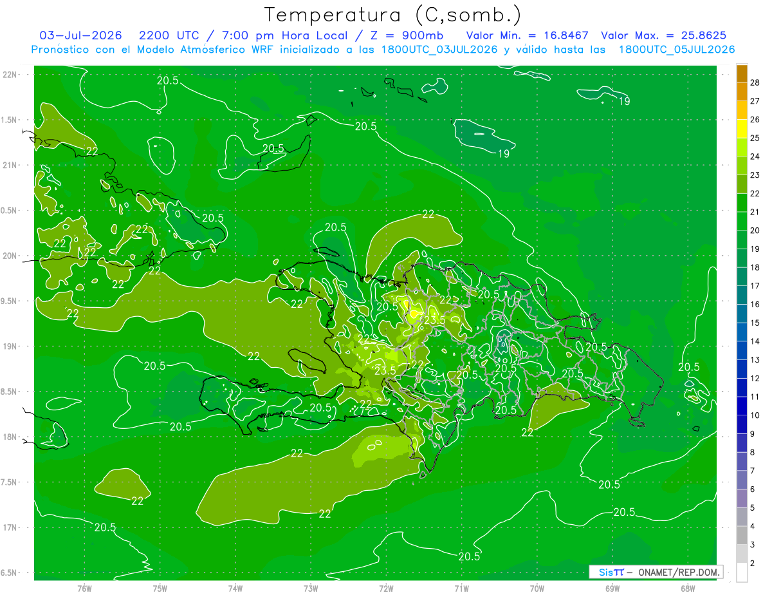Click the '18N' latitude axis label
This screenshot has height=597, width=772.
(10, 437)
